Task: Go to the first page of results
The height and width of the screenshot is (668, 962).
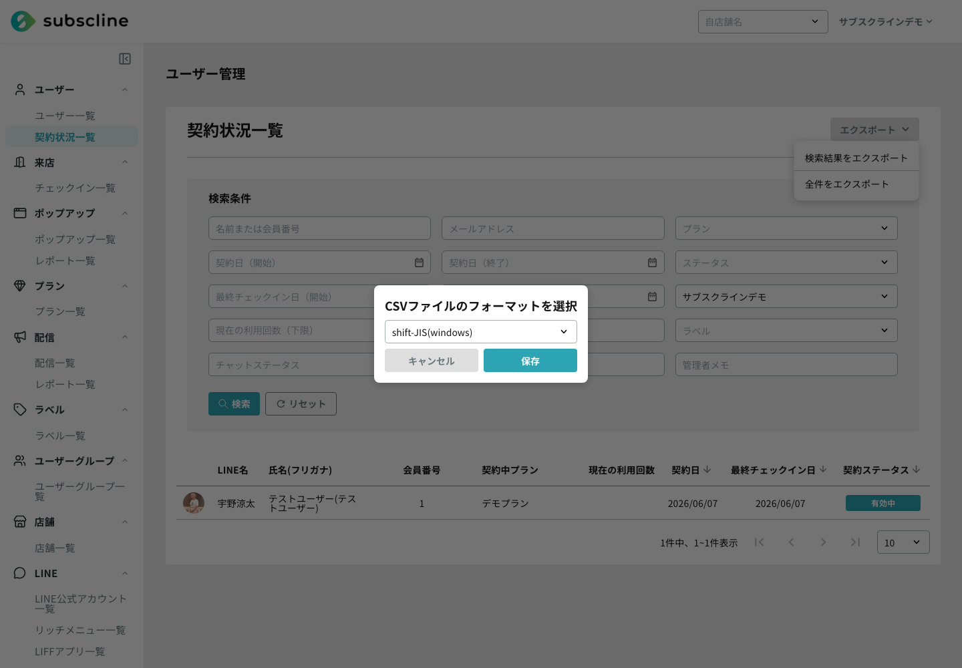Action: pos(759,542)
